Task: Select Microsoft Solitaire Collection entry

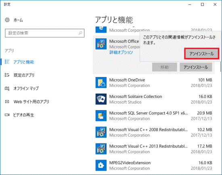Action: coord(154,99)
